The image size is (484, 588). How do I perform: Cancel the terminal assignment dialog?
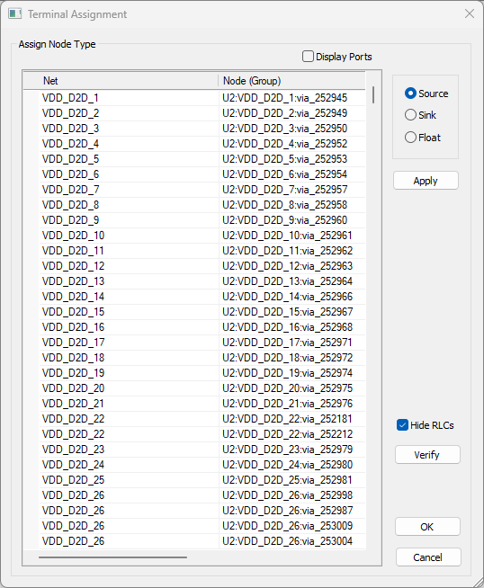pyautogui.click(x=427, y=557)
